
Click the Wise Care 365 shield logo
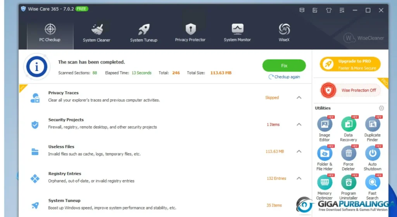[x=23, y=9]
